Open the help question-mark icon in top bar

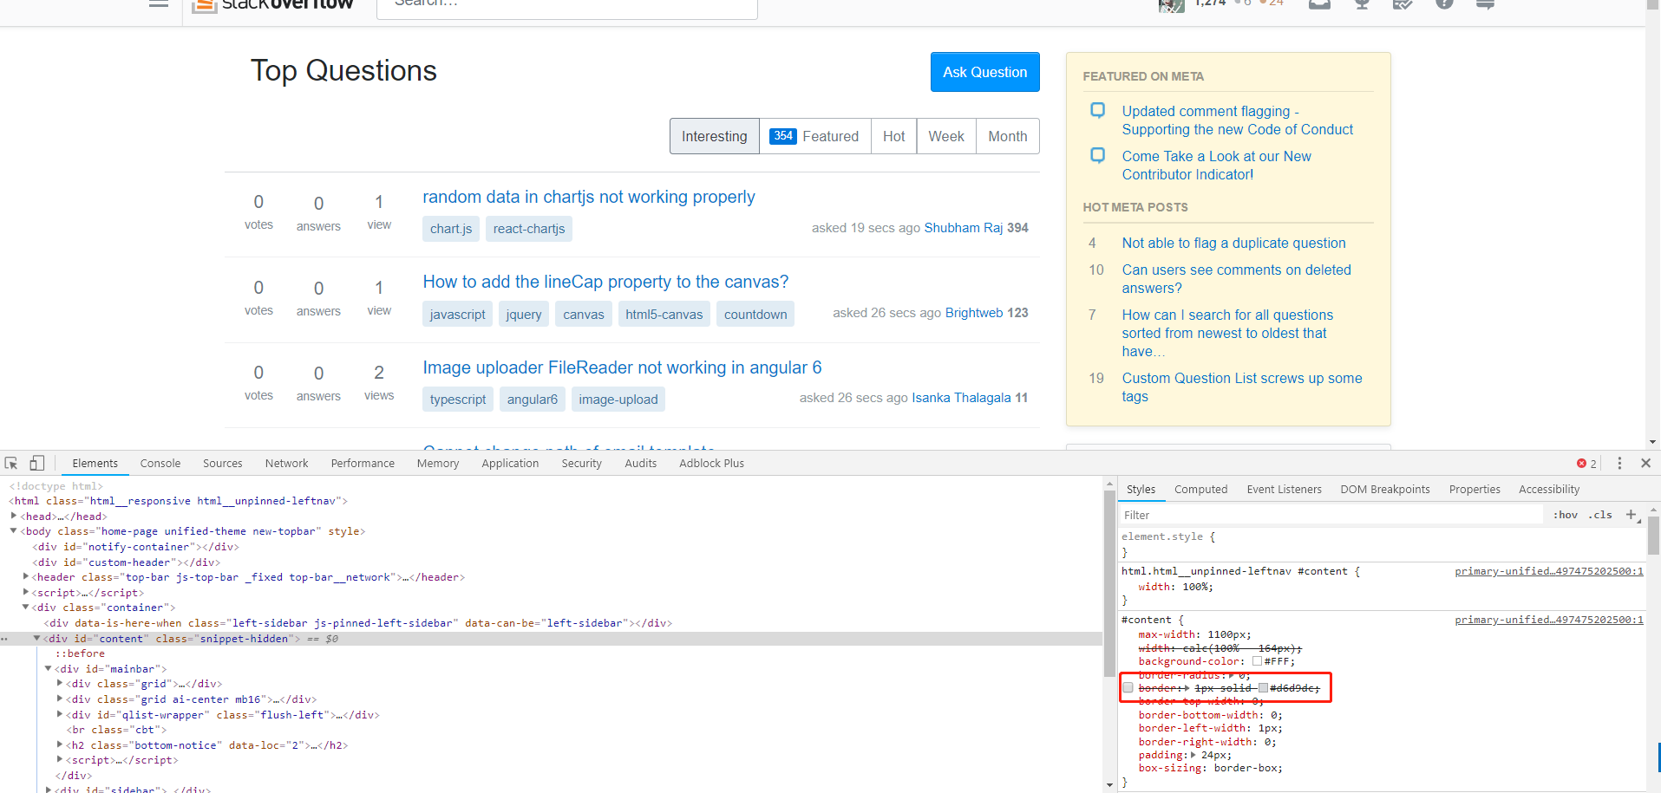point(1444,4)
